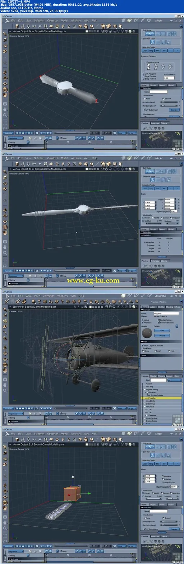Pick magnifier zoom tool in 02:16 frame
The image size is (184, 564).
(x=5, y=115)
